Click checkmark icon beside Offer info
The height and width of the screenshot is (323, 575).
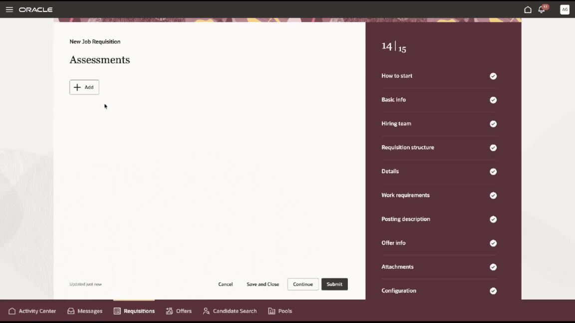(x=493, y=243)
